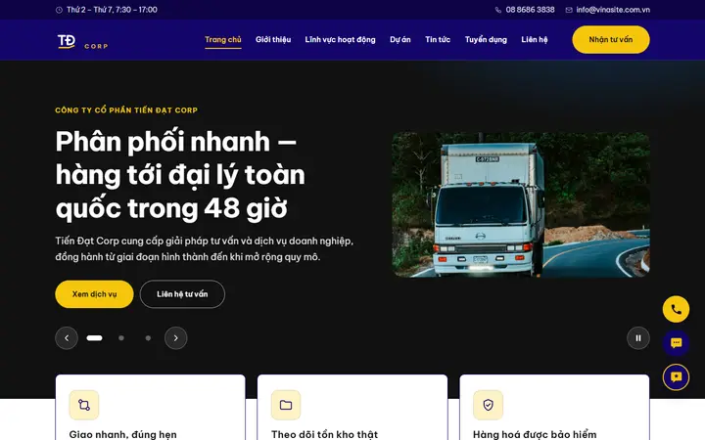Jump to the second slide dot
The height and width of the screenshot is (440, 705).
121,338
